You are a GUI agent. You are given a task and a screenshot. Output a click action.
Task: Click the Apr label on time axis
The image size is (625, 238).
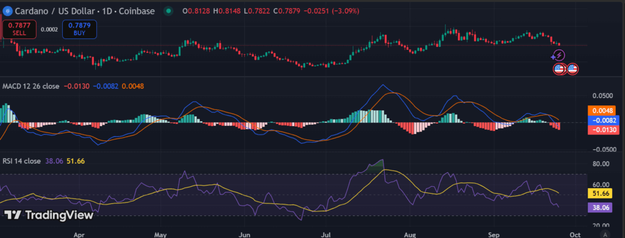[x=79, y=235]
